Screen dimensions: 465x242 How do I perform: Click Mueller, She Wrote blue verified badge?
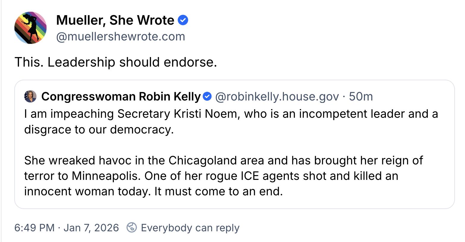tap(183, 20)
